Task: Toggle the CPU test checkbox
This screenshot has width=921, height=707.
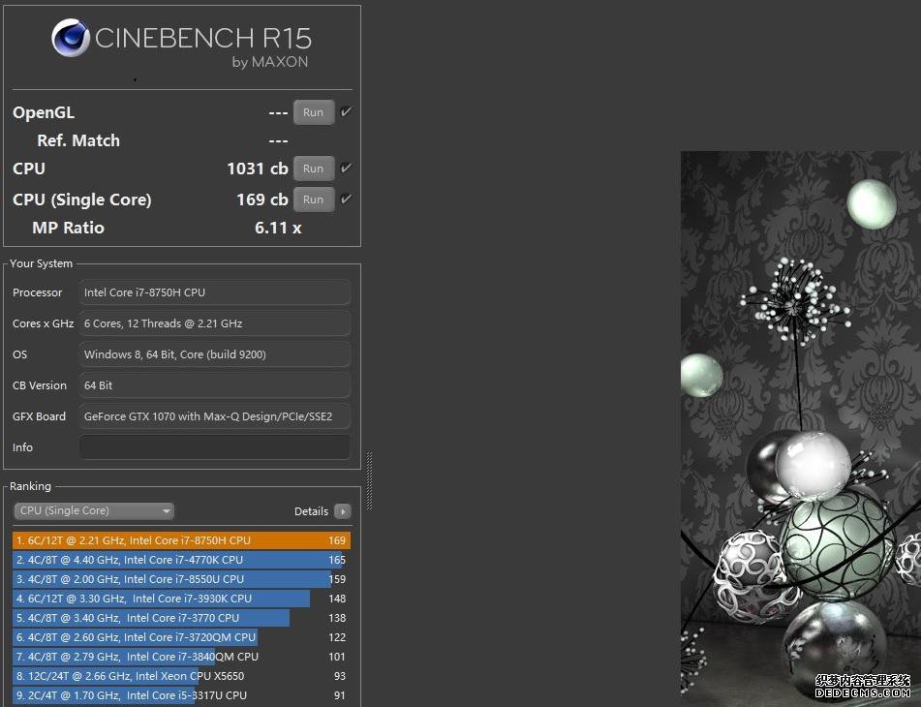Action: (346, 168)
